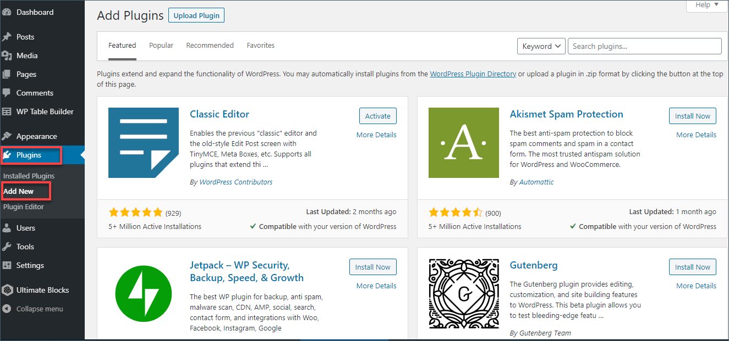This screenshot has width=729, height=341.
Task: Open Installed Plugins in the submenu
Action: [x=29, y=176]
